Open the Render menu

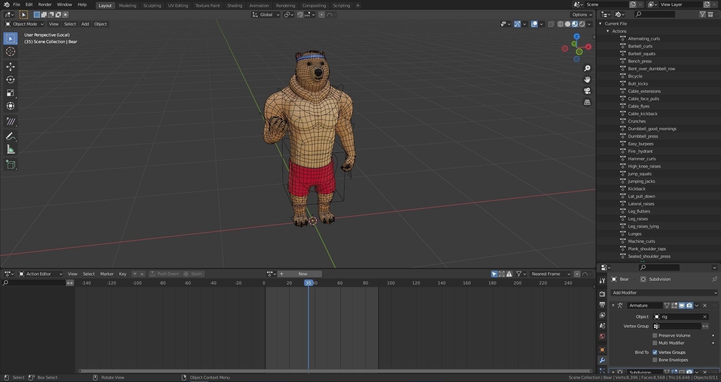[45, 5]
